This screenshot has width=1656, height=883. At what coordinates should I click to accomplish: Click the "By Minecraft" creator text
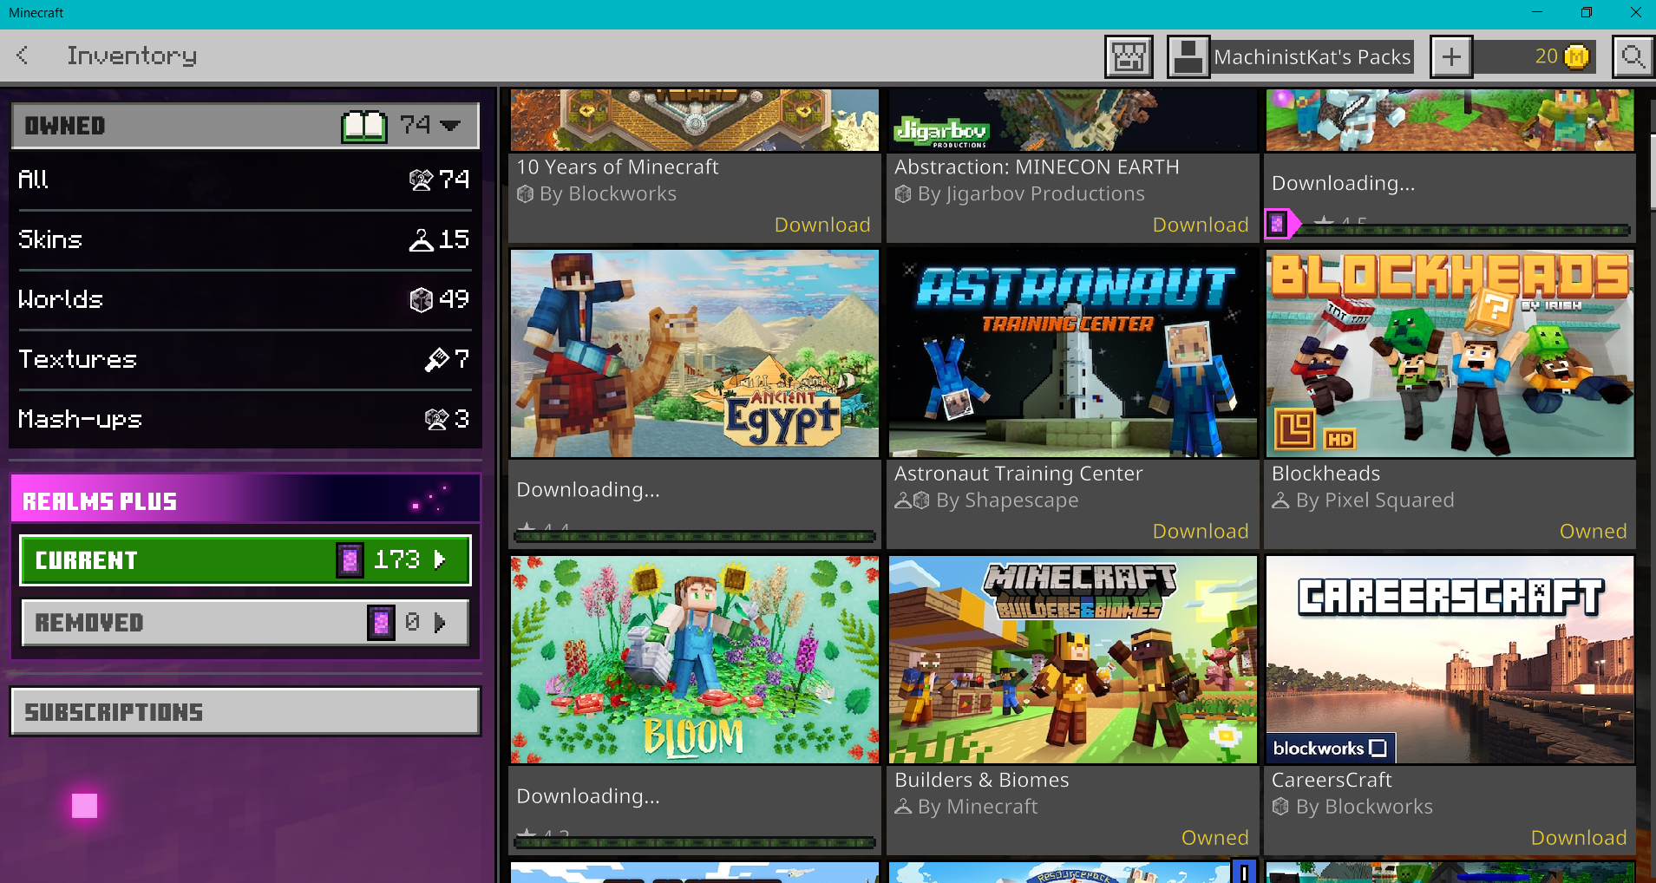(x=978, y=807)
